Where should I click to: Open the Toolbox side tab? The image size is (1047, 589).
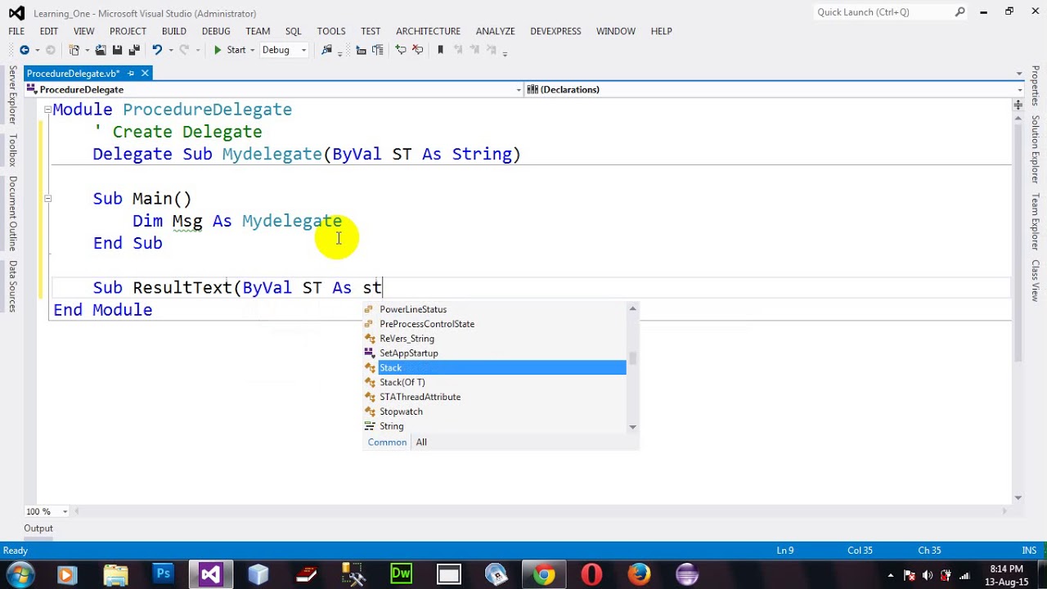click(12, 151)
